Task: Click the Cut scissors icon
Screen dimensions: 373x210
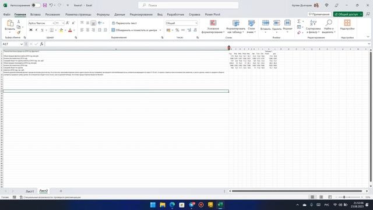Action: [x=19, y=22]
